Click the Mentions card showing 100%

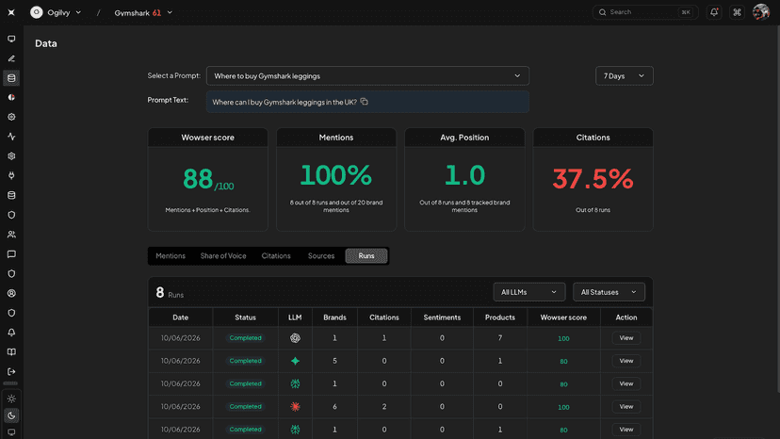[336, 180]
